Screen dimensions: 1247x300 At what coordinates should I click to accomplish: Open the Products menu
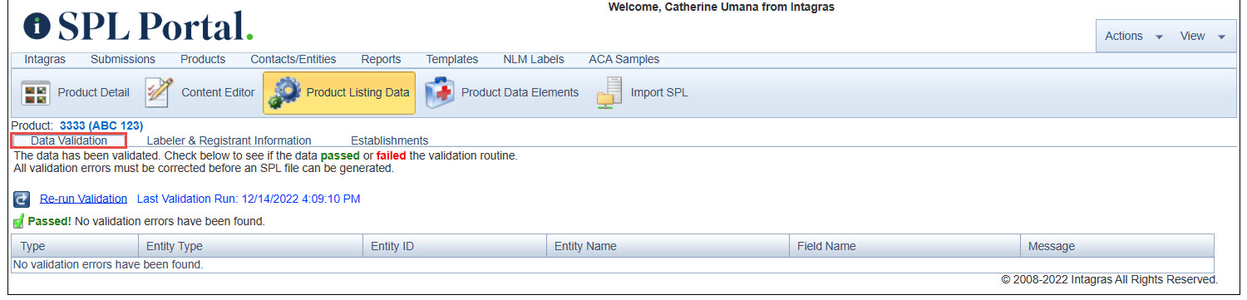pyautogui.click(x=203, y=59)
